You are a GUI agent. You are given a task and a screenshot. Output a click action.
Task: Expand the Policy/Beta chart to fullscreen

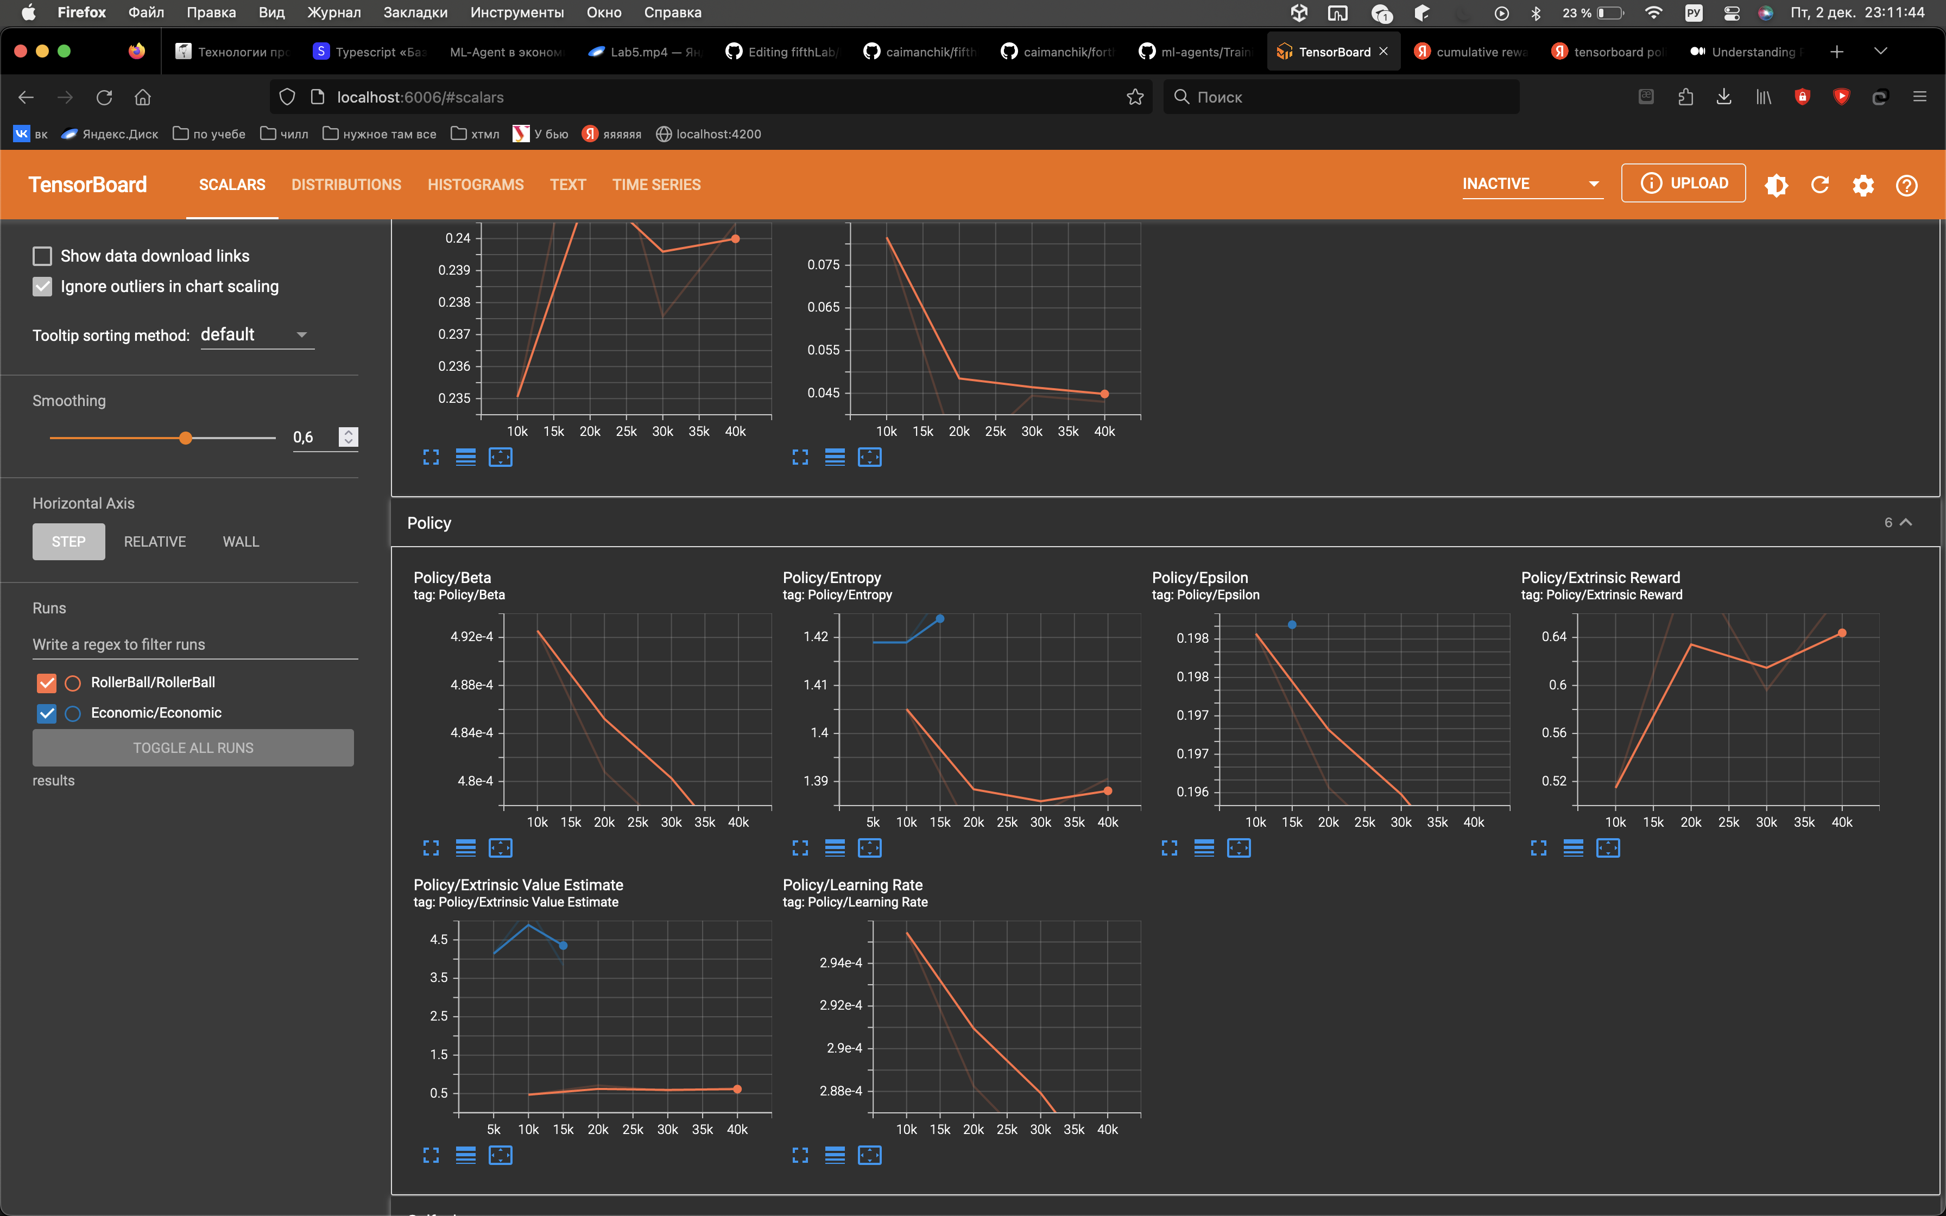coord(430,847)
